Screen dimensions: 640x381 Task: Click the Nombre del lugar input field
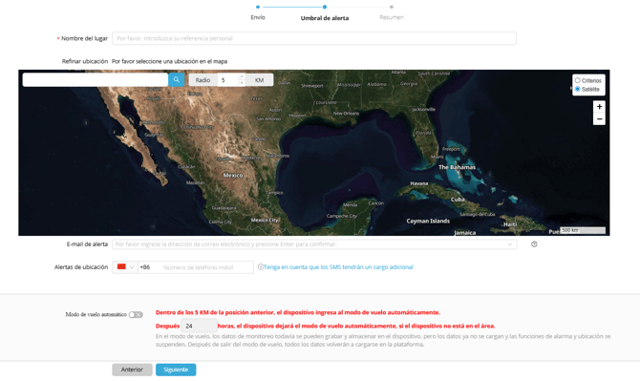[x=314, y=38]
